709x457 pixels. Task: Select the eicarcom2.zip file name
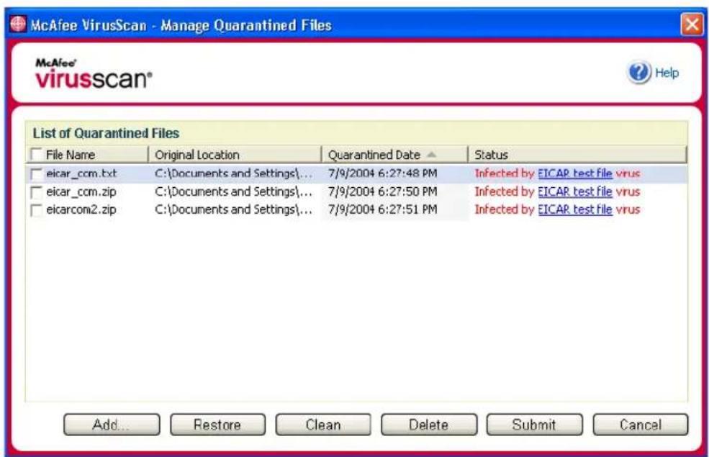coord(81,209)
